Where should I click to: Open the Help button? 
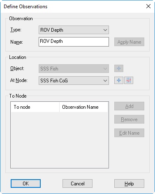click(129, 183)
